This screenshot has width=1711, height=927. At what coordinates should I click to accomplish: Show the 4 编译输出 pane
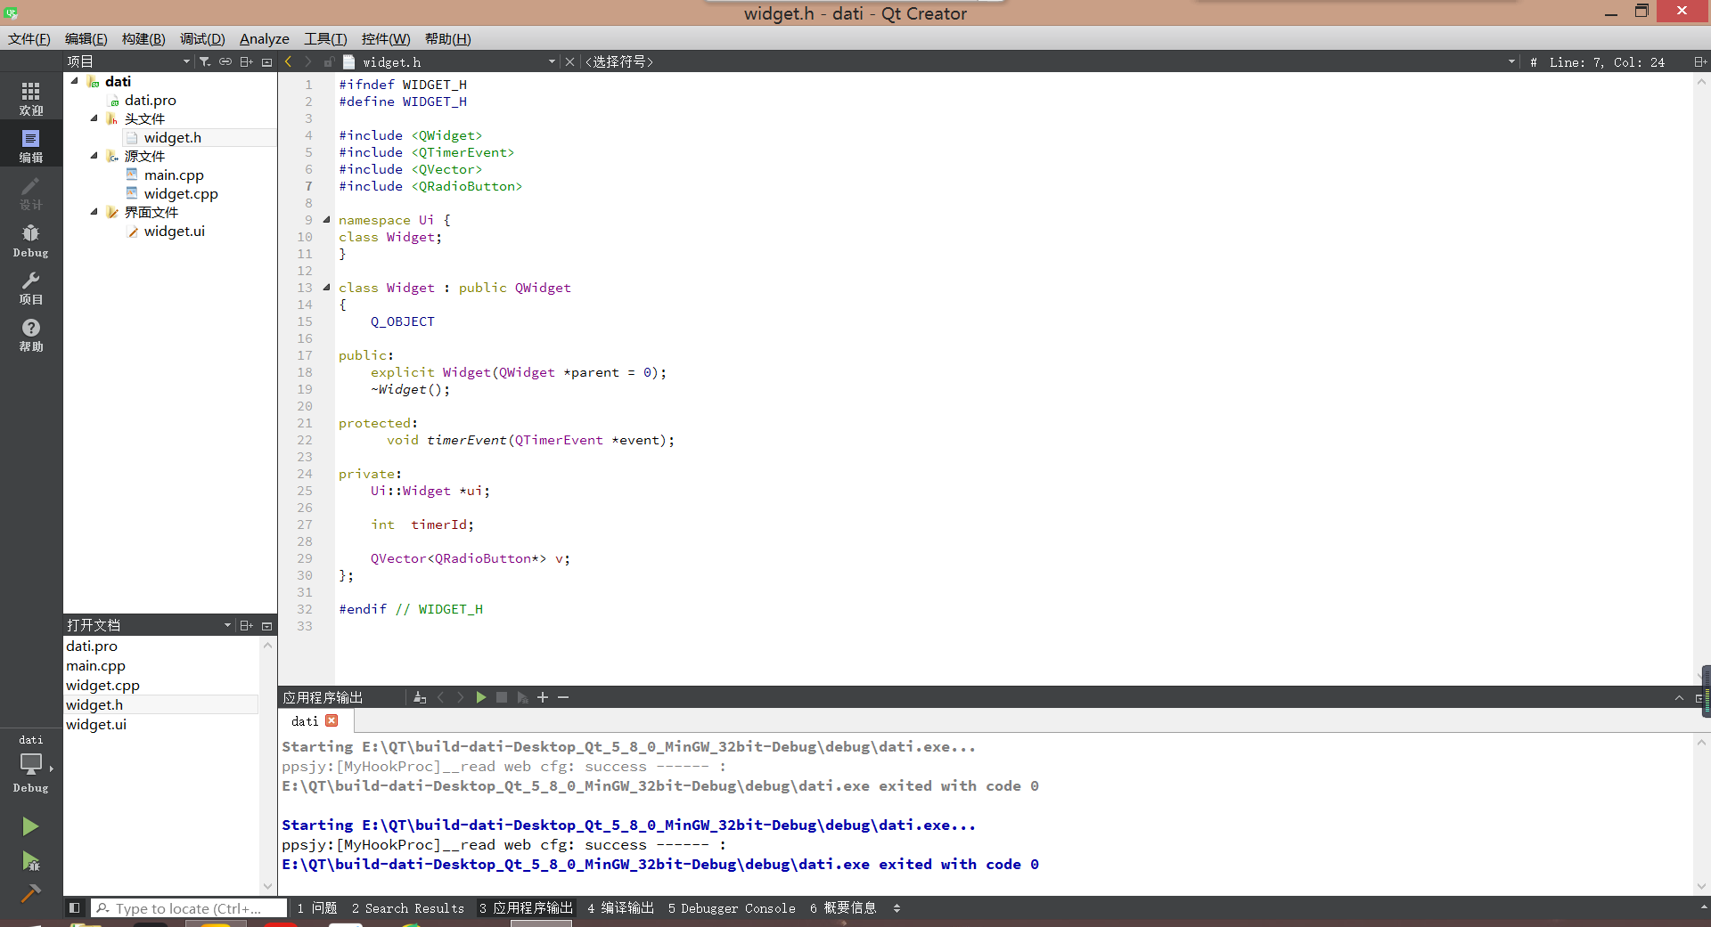pos(621,908)
